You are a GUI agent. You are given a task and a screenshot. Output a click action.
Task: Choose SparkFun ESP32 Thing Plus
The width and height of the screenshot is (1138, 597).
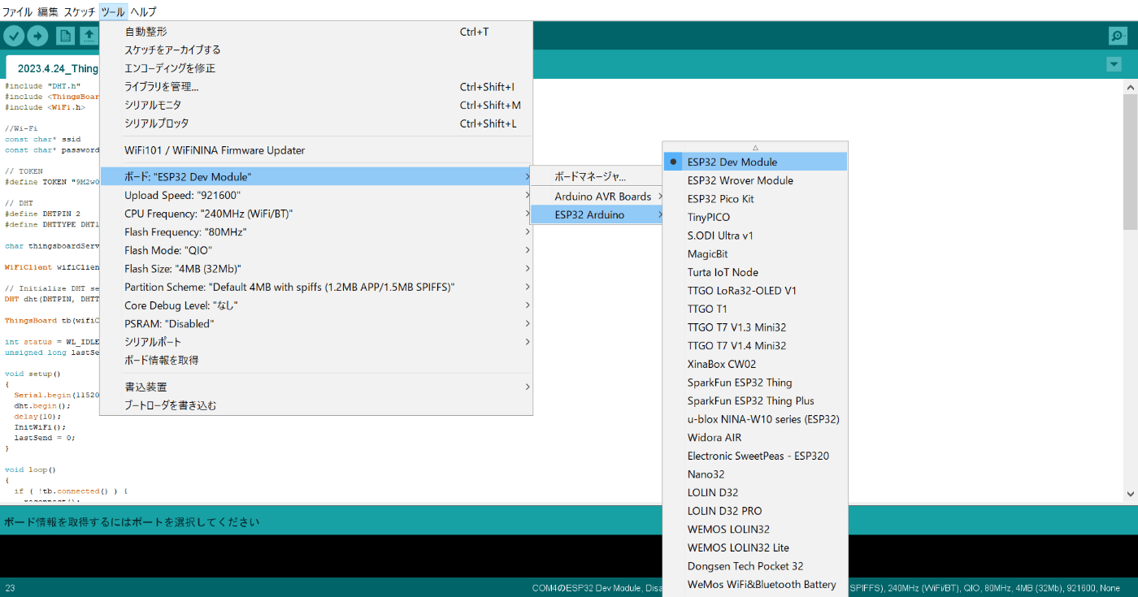756,400
